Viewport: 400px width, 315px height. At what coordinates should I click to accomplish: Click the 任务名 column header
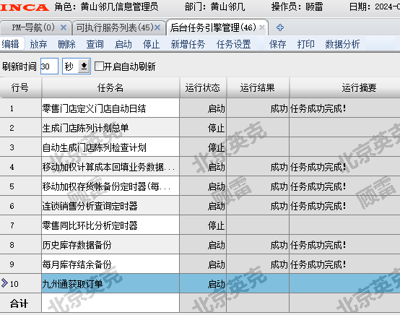point(110,88)
